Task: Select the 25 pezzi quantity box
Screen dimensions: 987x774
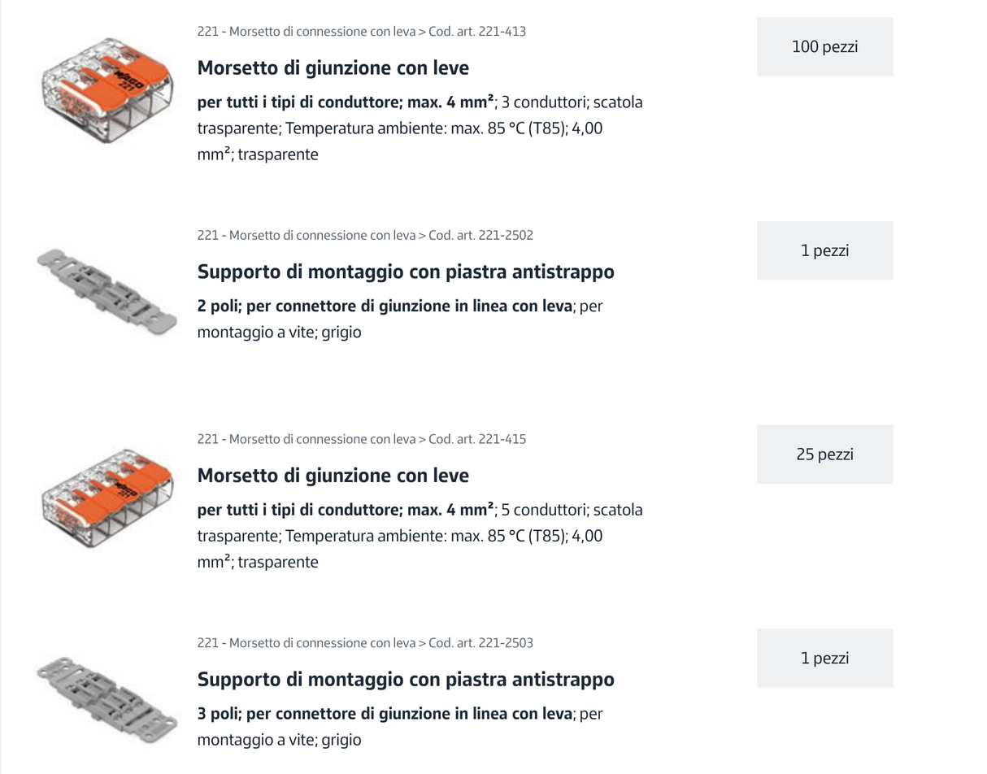Action: [x=824, y=454]
